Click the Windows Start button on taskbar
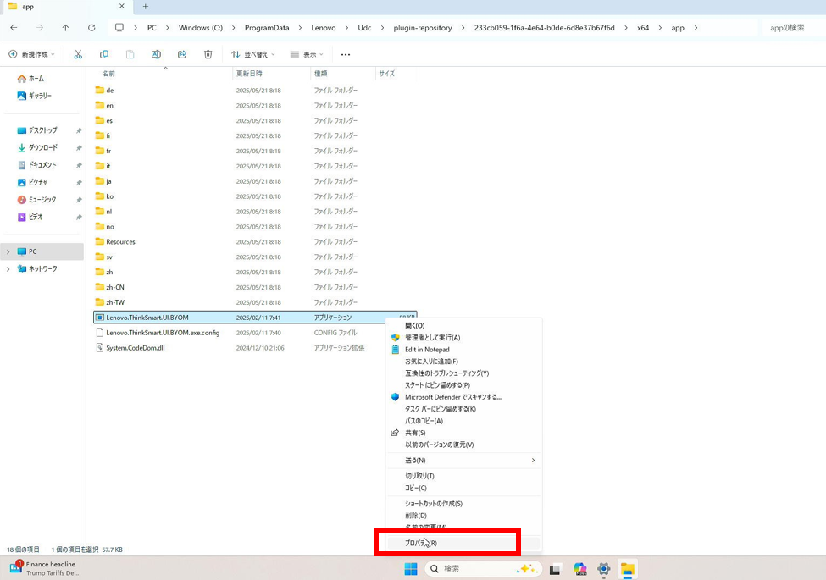The width and height of the screenshot is (826, 580). point(411,569)
